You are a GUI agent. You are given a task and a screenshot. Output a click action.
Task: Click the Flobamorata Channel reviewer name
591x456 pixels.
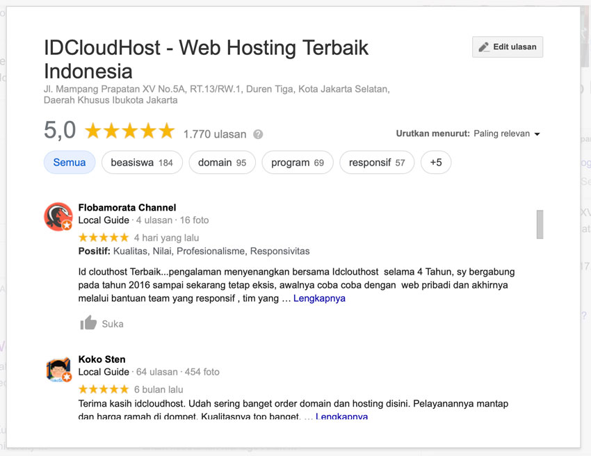[x=127, y=207]
